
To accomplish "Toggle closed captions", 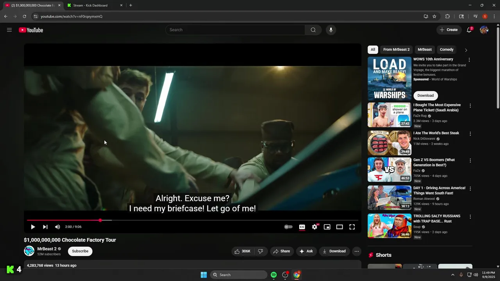I will pos(302,227).
